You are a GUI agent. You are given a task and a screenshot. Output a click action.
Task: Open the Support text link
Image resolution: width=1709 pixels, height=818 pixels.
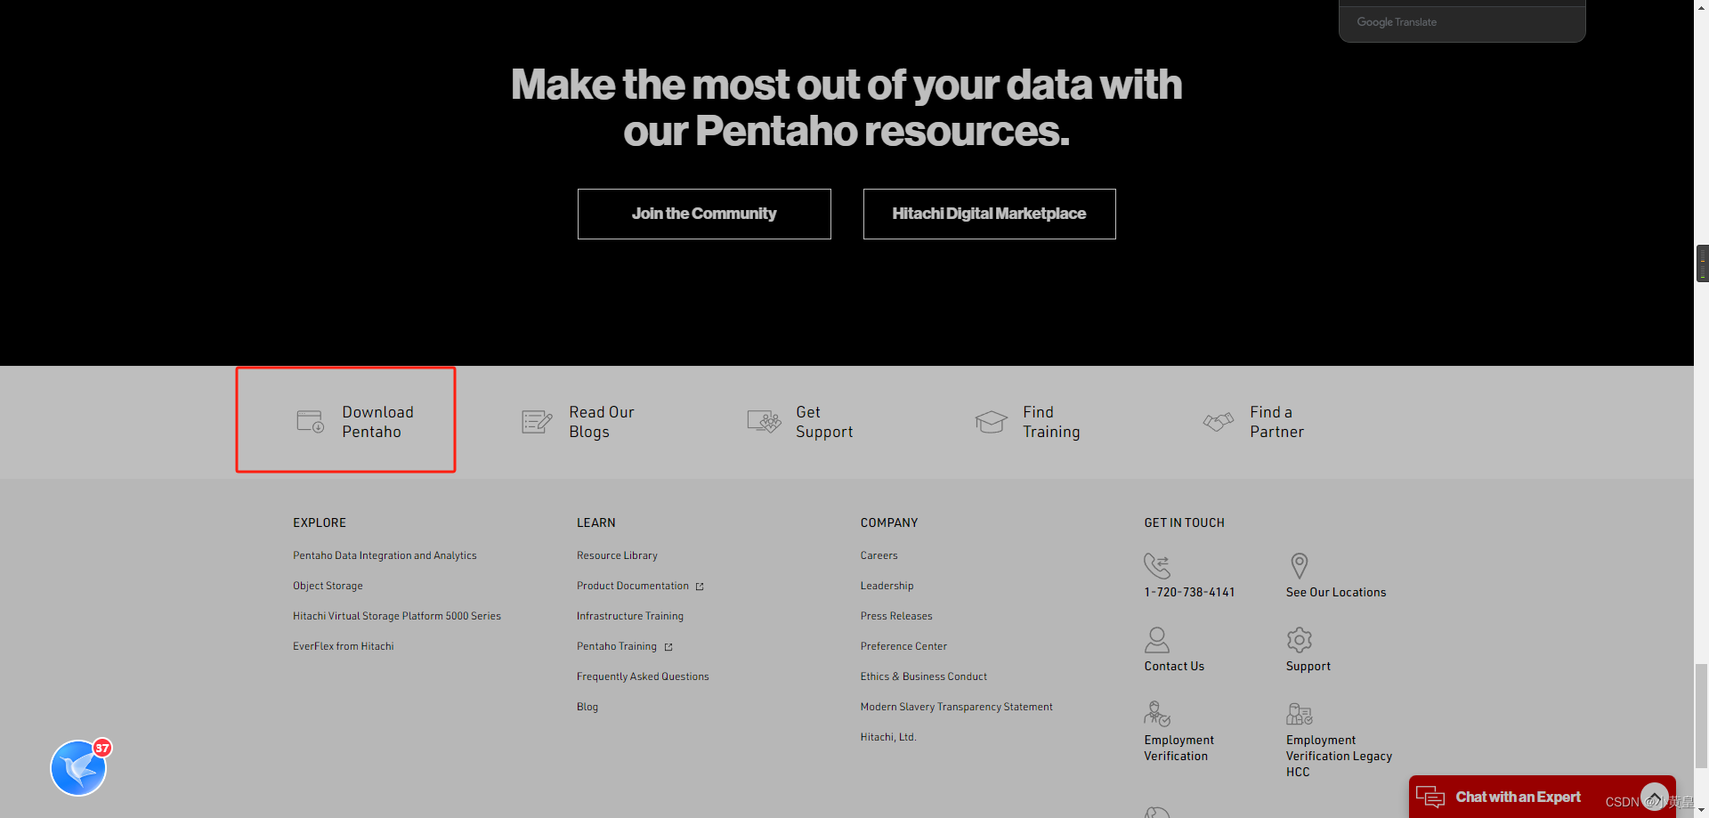1308,666
